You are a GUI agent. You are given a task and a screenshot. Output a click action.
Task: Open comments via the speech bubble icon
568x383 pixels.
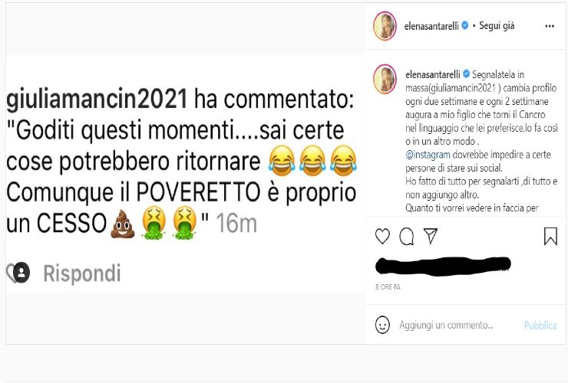click(407, 237)
